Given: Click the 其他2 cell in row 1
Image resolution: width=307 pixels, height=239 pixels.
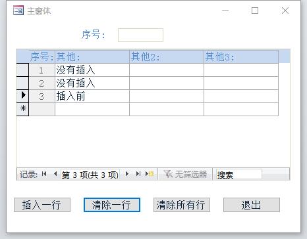Looking at the screenshot, I should click(167, 70).
